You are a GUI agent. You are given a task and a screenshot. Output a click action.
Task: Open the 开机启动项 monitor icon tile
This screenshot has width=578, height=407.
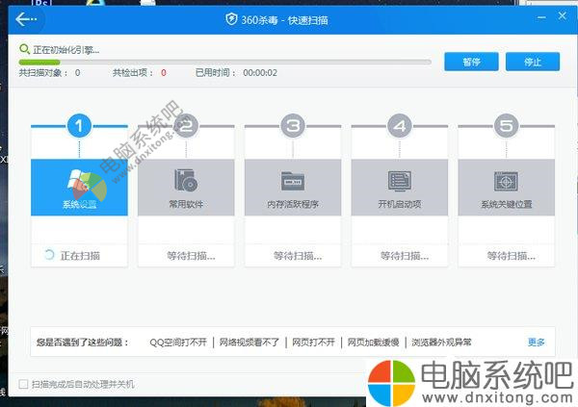[400, 187]
